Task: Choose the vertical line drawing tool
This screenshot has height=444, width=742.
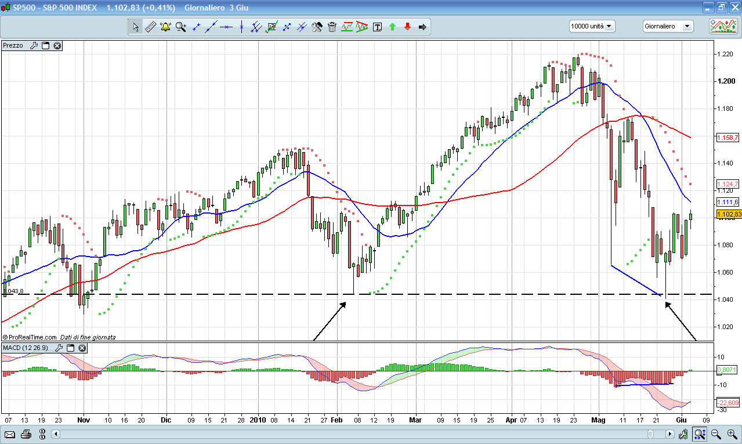Action: pyautogui.click(x=241, y=27)
